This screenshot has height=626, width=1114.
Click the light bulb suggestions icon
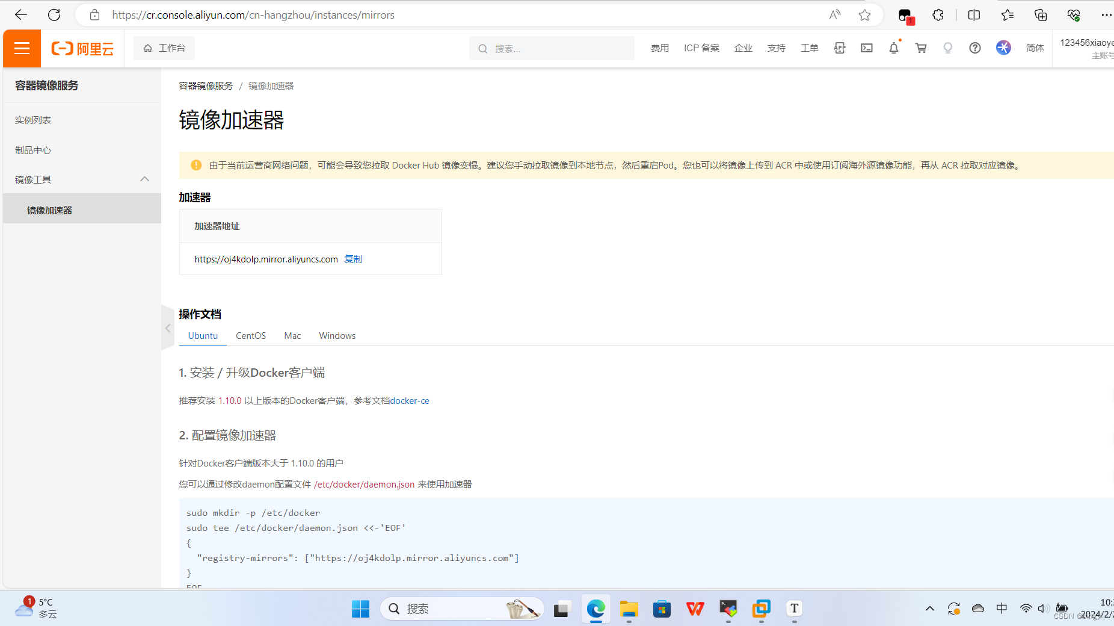click(x=948, y=48)
